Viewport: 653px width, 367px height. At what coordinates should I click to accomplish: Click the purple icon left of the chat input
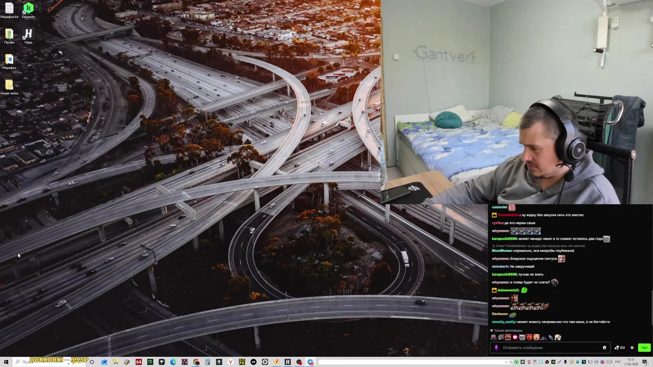tap(496, 348)
